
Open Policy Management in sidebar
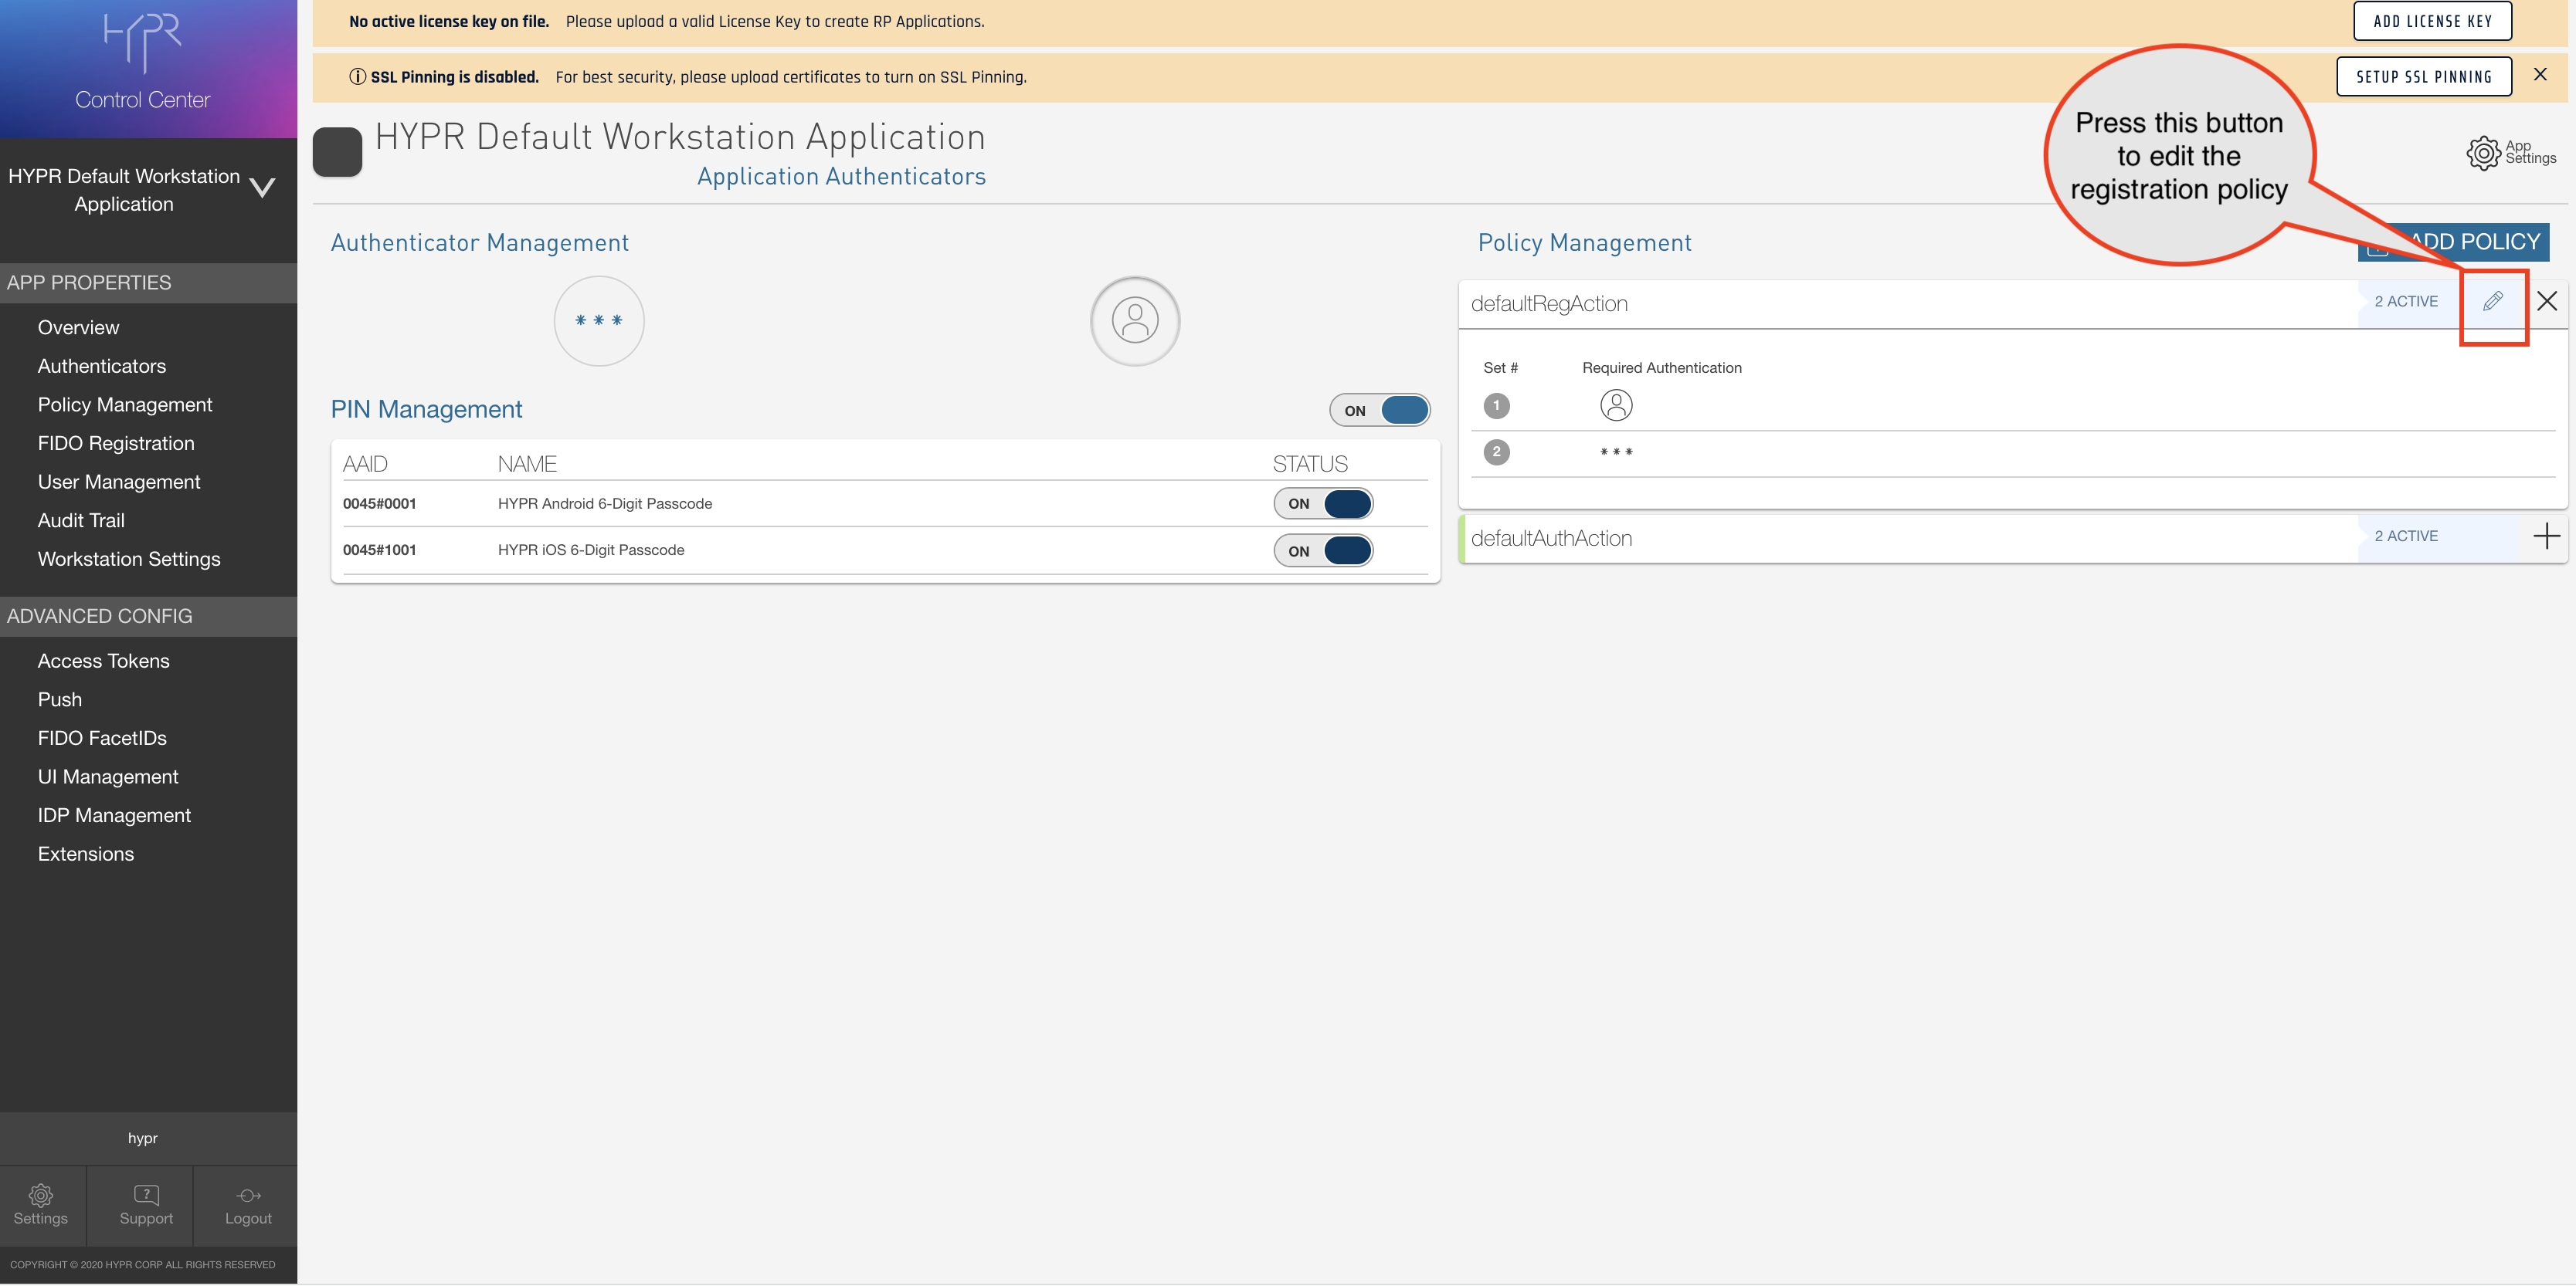125,404
